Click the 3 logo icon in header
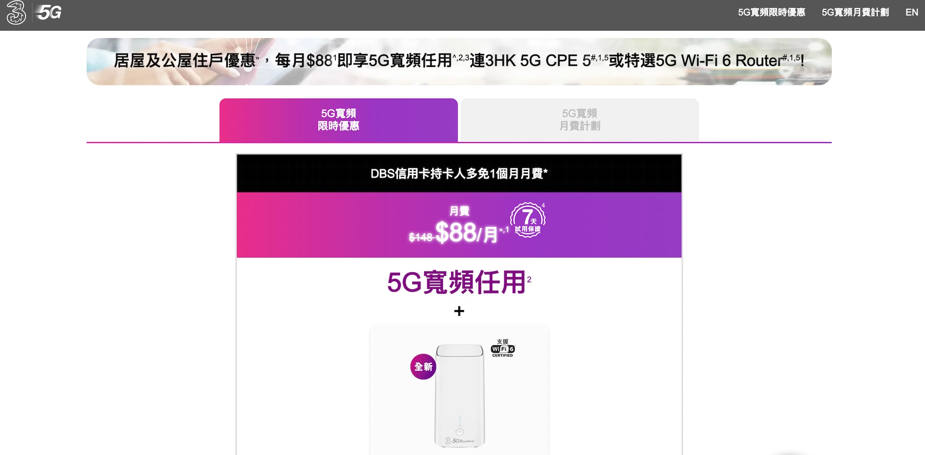The width and height of the screenshot is (925, 455). pyautogui.click(x=16, y=13)
